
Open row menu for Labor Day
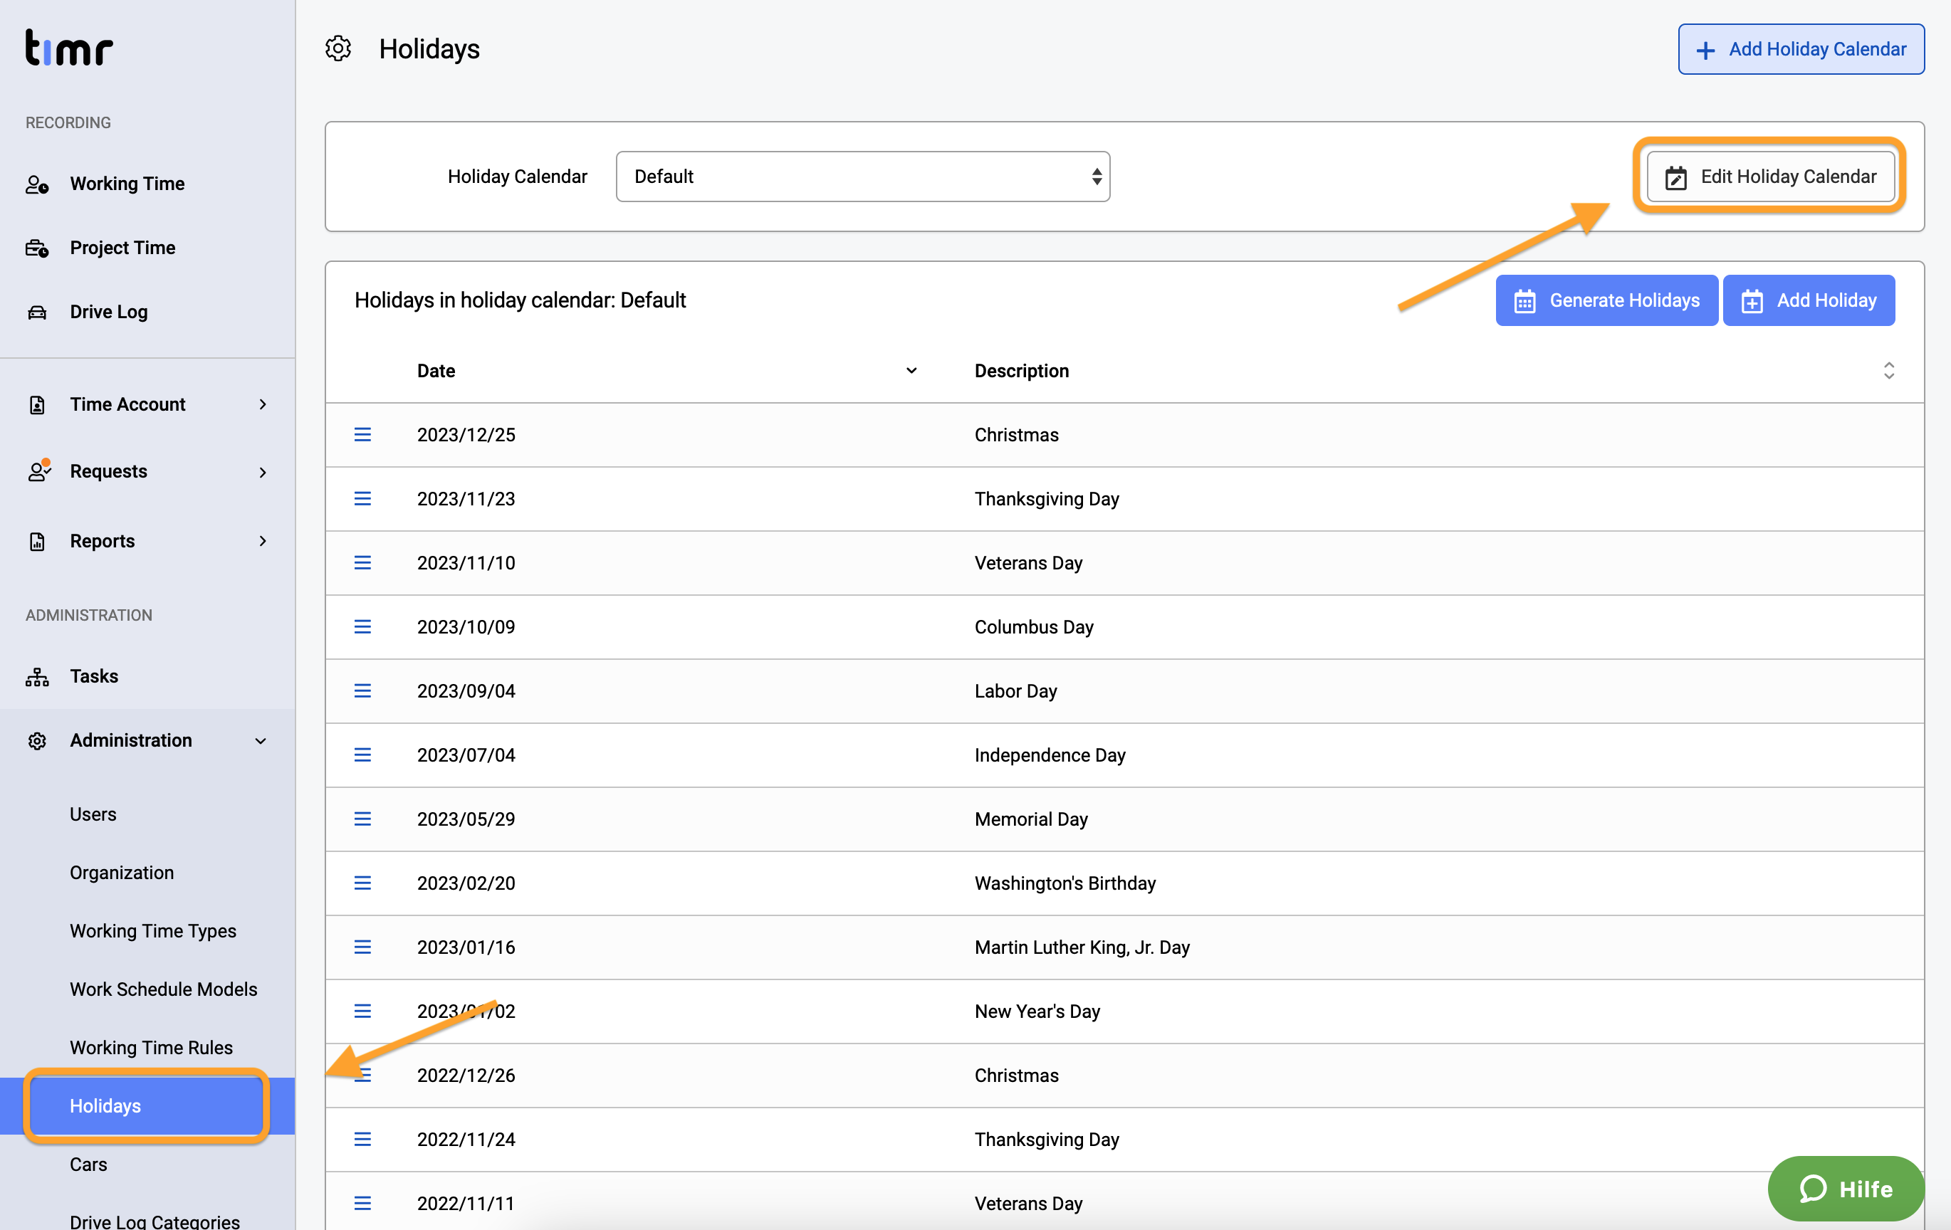(362, 690)
